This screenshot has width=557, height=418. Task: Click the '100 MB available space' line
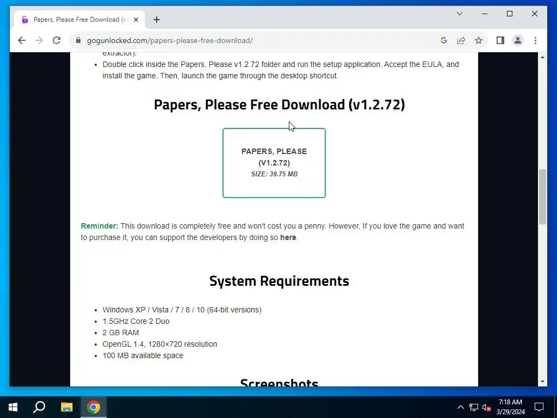(143, 355)
